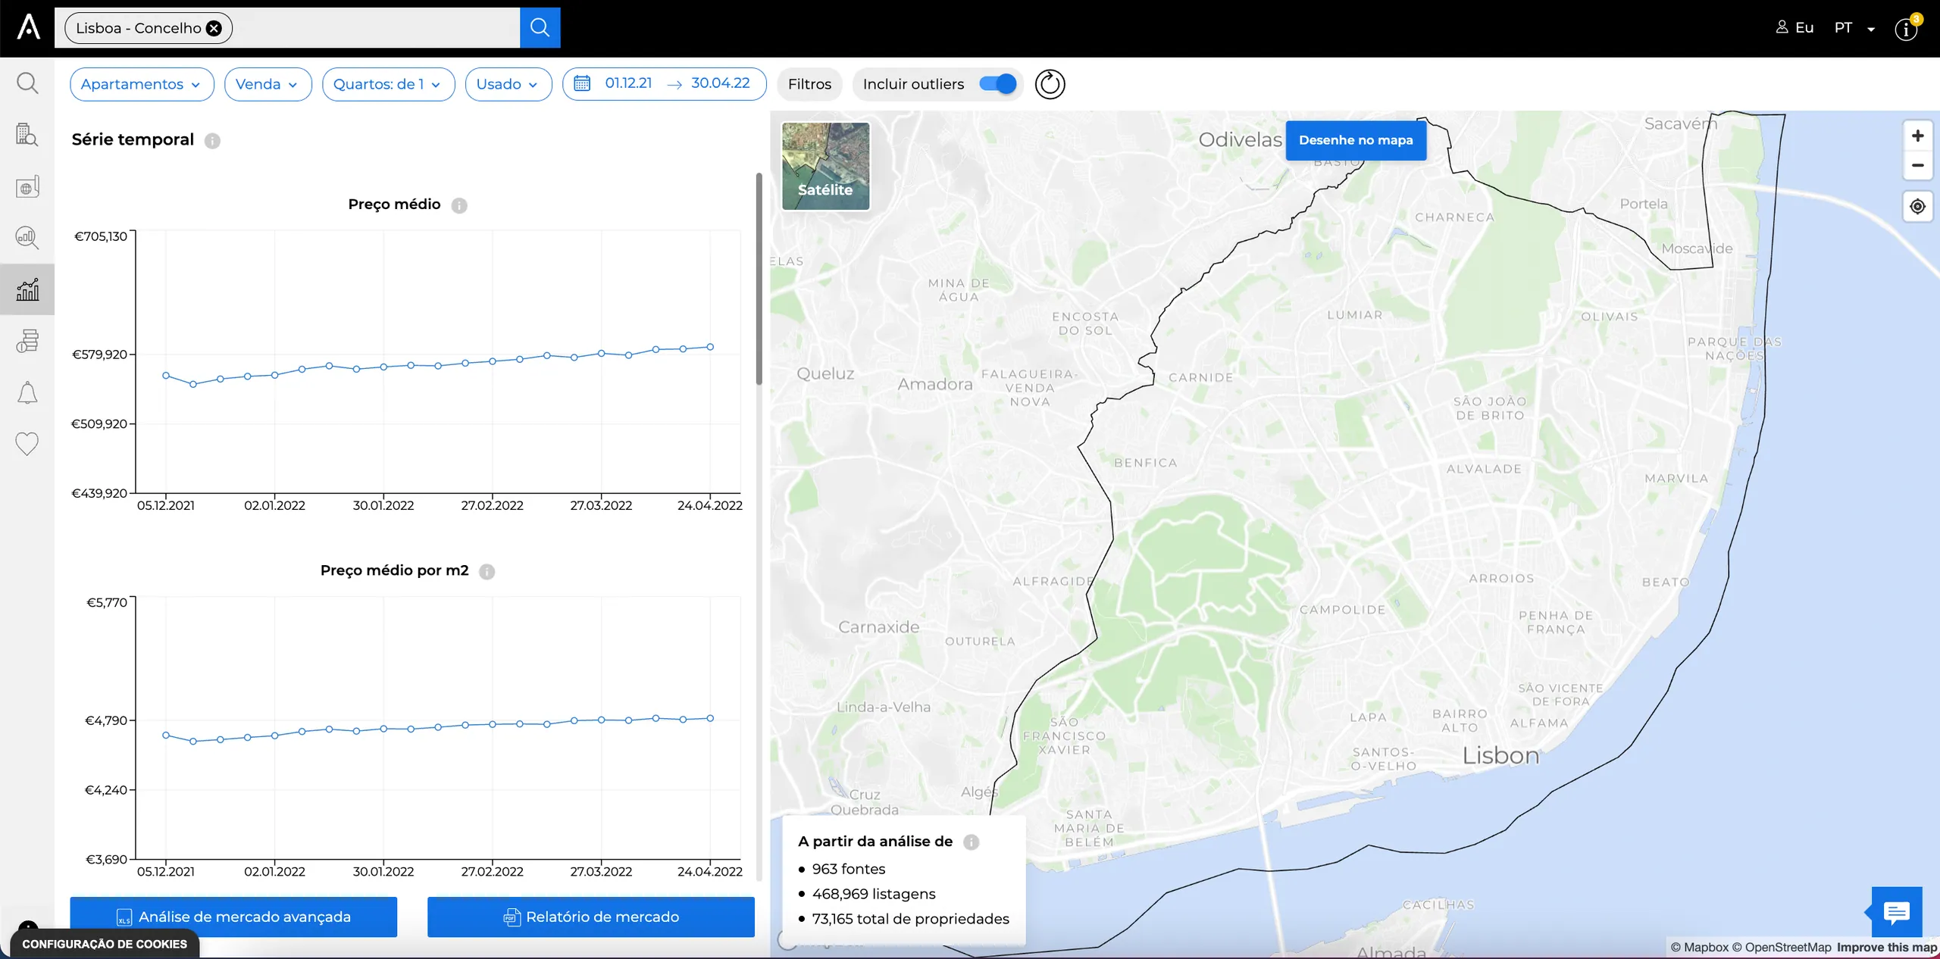Image resolution: width=1940 pixels, height=959 pixels.
Task: Select the sidebar time series chart icon
Action: point(27,289)
